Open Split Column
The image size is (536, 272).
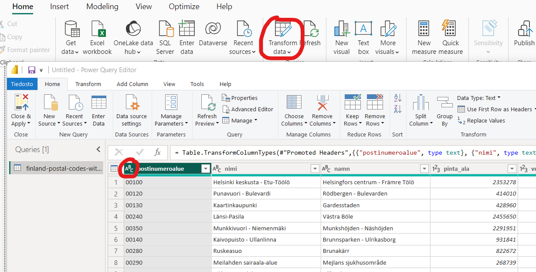[x=421, y=110]
